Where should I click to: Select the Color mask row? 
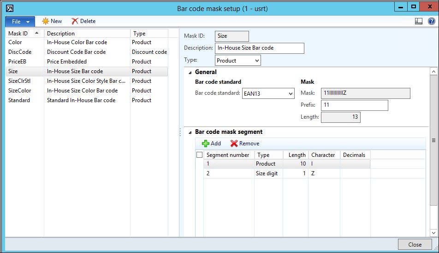pos(87,42)
